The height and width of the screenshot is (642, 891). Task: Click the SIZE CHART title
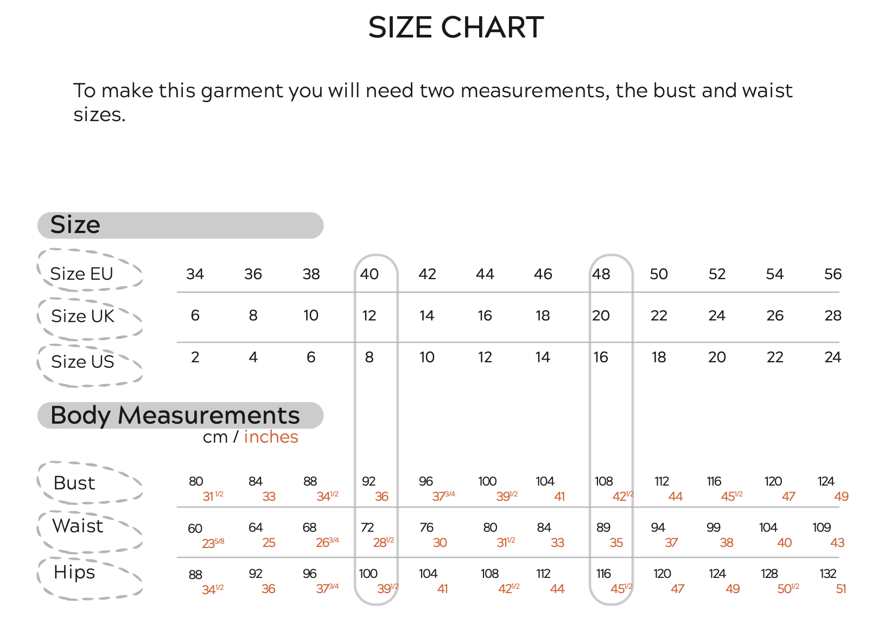[456, 28]
